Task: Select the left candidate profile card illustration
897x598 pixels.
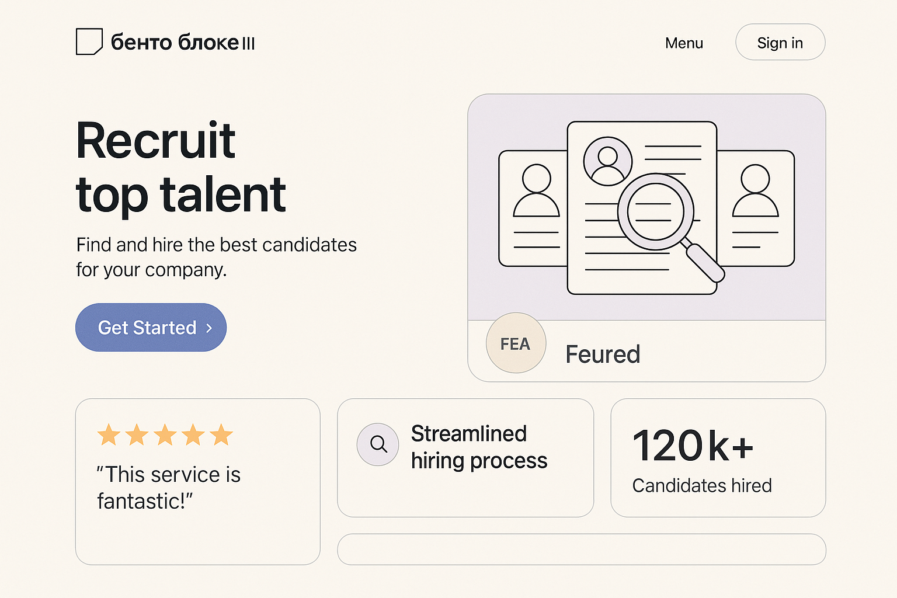Action: pos(533,208)
